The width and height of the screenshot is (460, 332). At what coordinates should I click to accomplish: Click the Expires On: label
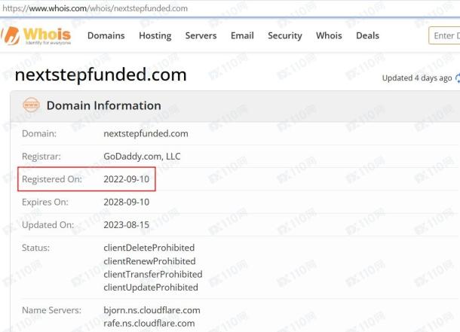coord(45,202)
